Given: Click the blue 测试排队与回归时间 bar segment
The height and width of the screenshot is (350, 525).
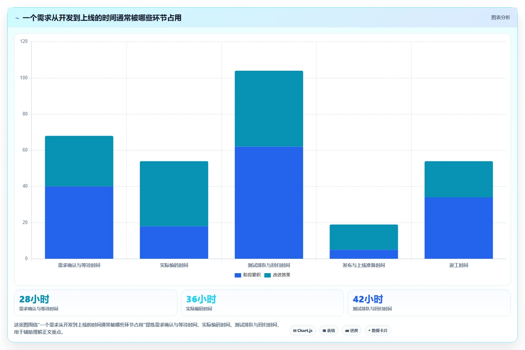Looking at the screenshot, I should [269, 203].
